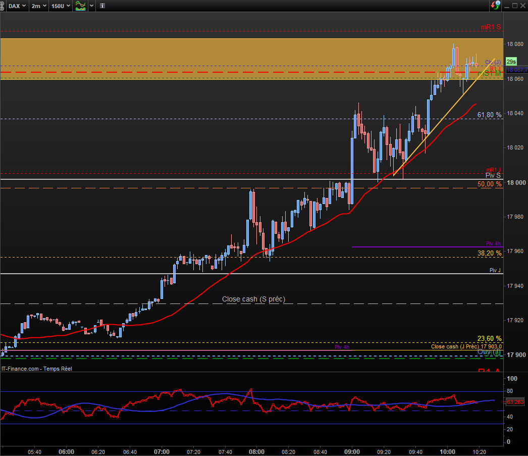Click the 'Close cash (S préc)' line label
Viewport: 528px width, 456px height.
[x=253, y=299]
